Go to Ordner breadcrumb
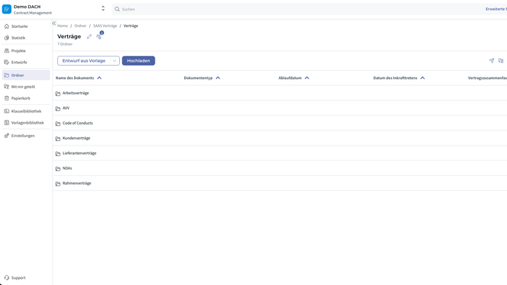The image size is (507, 285). pyautogui.click(x=81, y=26)
